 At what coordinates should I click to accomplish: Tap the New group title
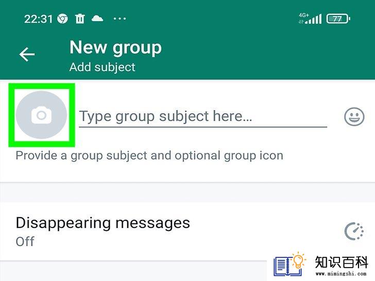click(x=116, y=48)
